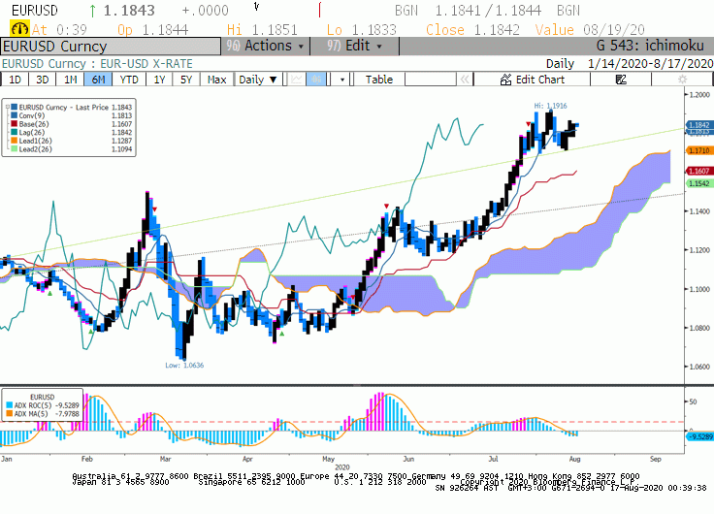Switch range to YTD
The image size is (714, 514).
128,80
